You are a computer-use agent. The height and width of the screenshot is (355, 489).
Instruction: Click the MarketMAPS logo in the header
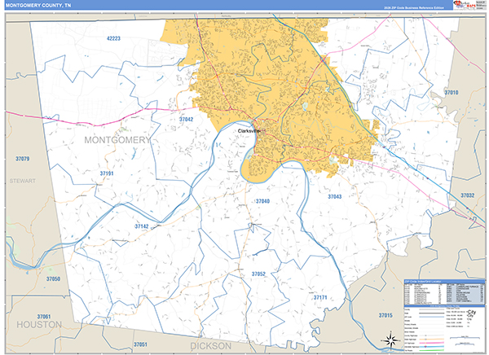click(465, 5)
